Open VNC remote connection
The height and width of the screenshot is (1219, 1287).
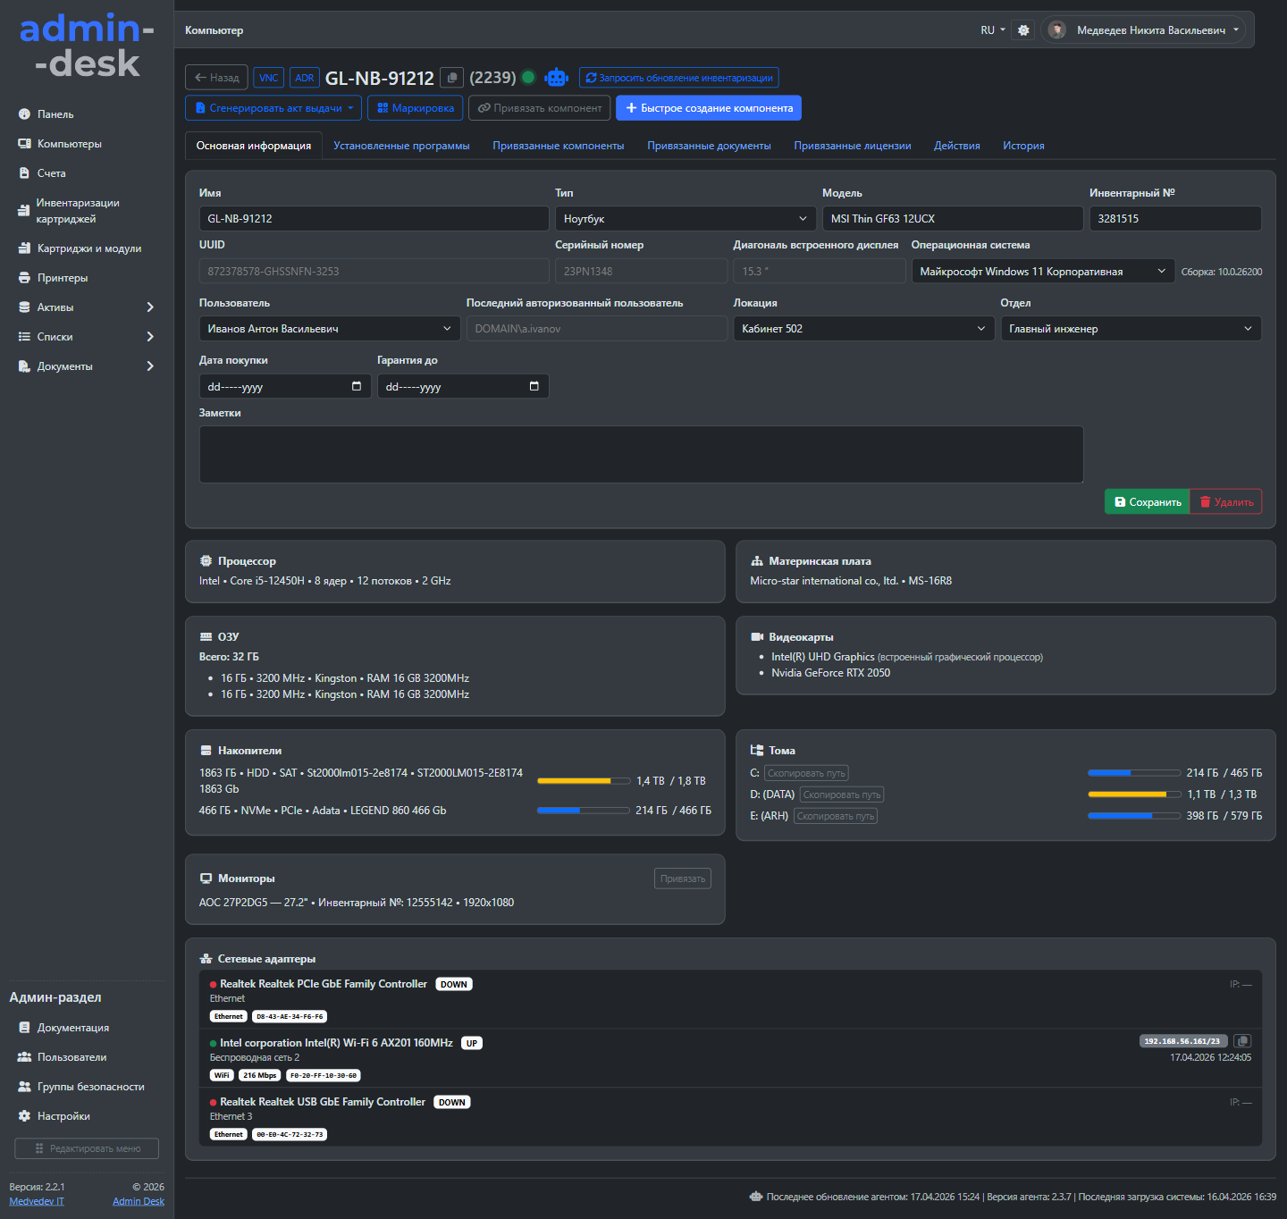(x=268, y=78)
